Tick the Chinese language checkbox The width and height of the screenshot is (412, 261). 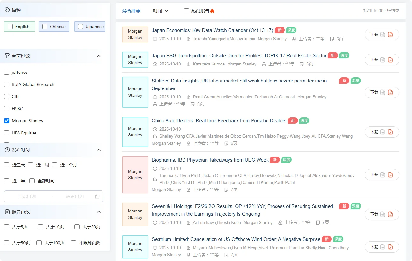coord(45,27)
